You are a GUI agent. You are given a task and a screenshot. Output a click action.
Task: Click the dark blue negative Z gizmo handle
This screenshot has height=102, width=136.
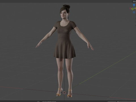coord(134,12)
